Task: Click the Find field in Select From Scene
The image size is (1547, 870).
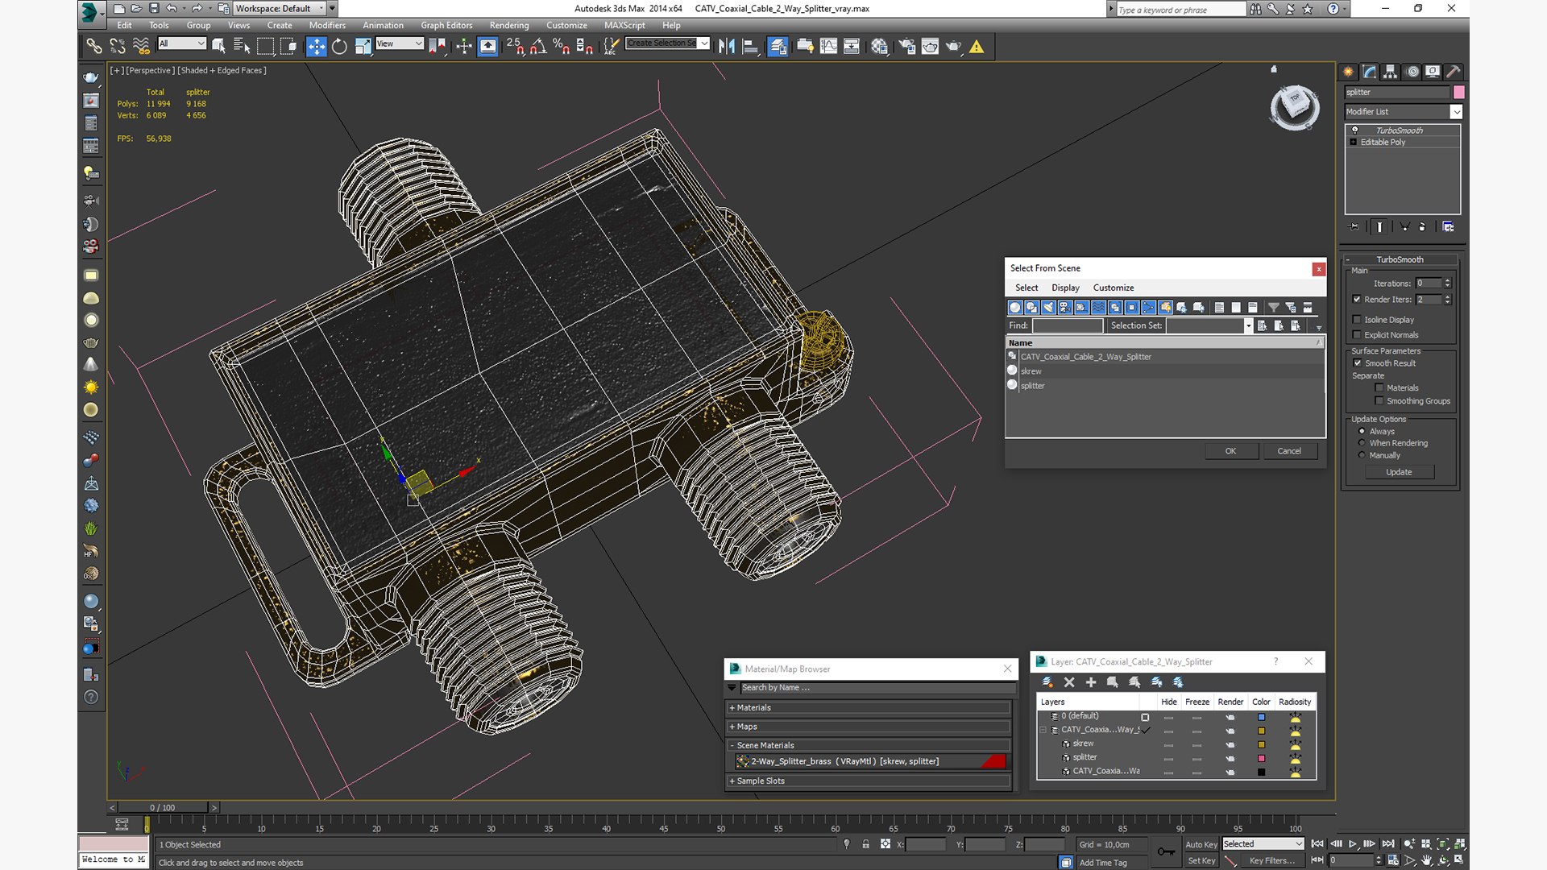Action: (1067, 325)
